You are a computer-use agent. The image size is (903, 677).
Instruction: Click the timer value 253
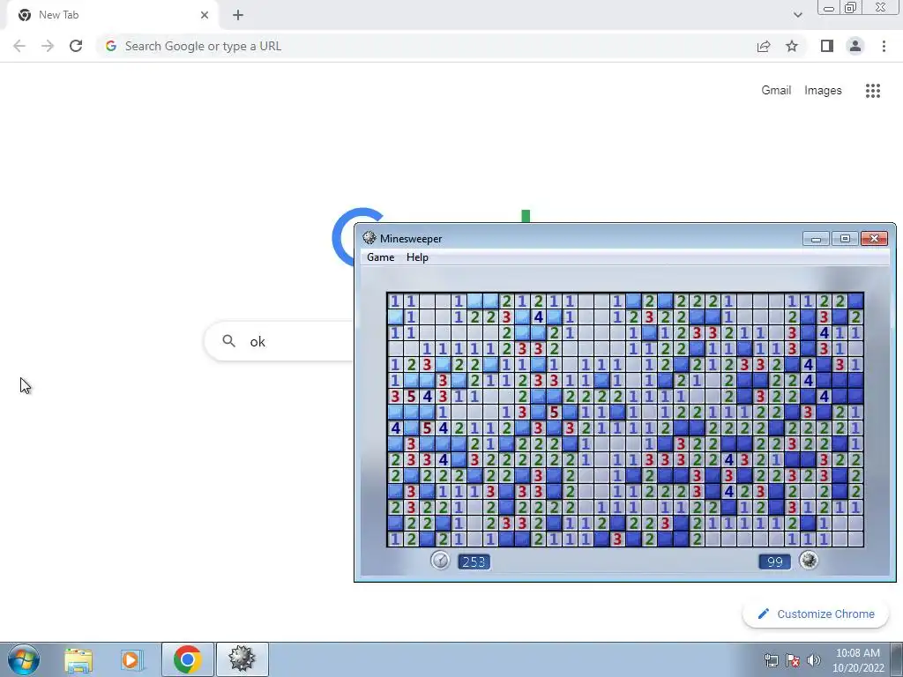coord(474,562)
